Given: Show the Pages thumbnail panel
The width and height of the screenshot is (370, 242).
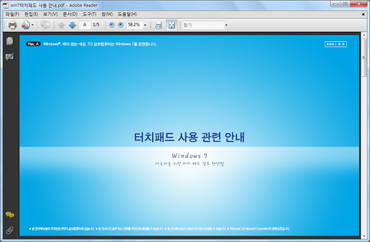Looking at the screenshot, I should 10,41.
